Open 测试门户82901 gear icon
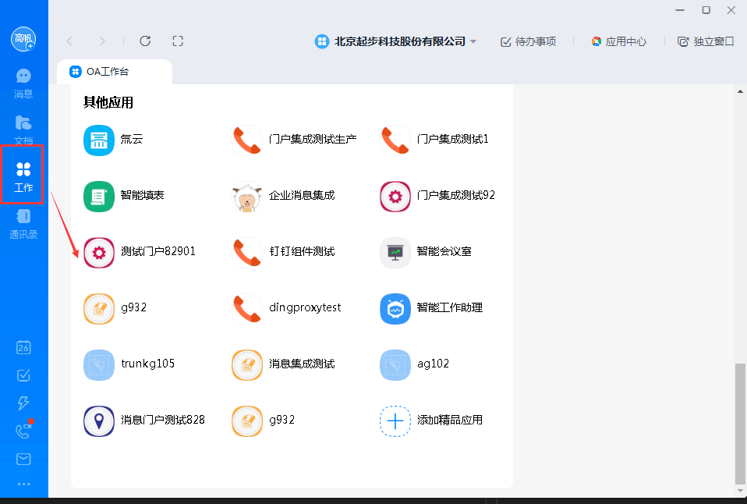This screenshot has height=504, width=747. pos(98,253)
